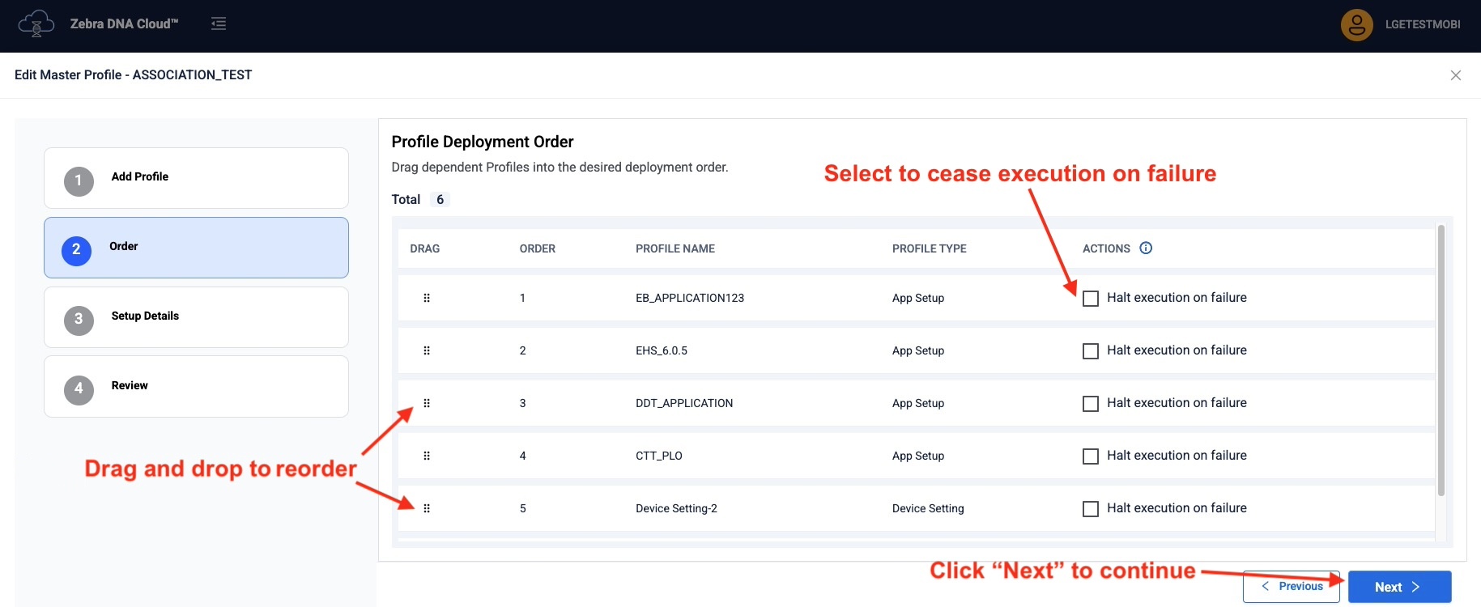
Task: Tick halt on failure for DDT_APPLICATION
Action: (x=1091, y=404)
